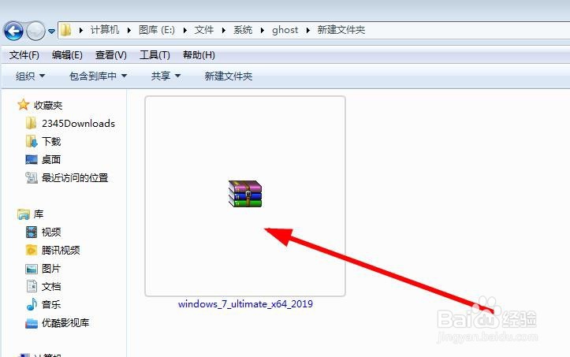The width and height of the screenshot is (570, 357).
Task: Open 桌面 in the navigation pane
Action: (x=51, y=160)
